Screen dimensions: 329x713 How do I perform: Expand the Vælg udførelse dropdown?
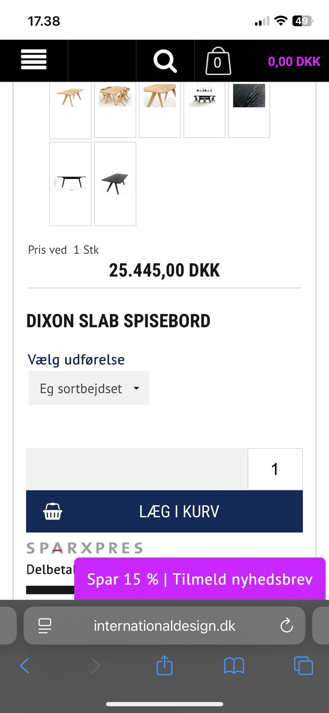click(x=89, y=388)
